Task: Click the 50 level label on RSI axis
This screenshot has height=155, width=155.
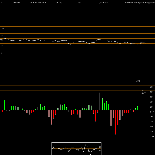Action: [x=2, y=41]
